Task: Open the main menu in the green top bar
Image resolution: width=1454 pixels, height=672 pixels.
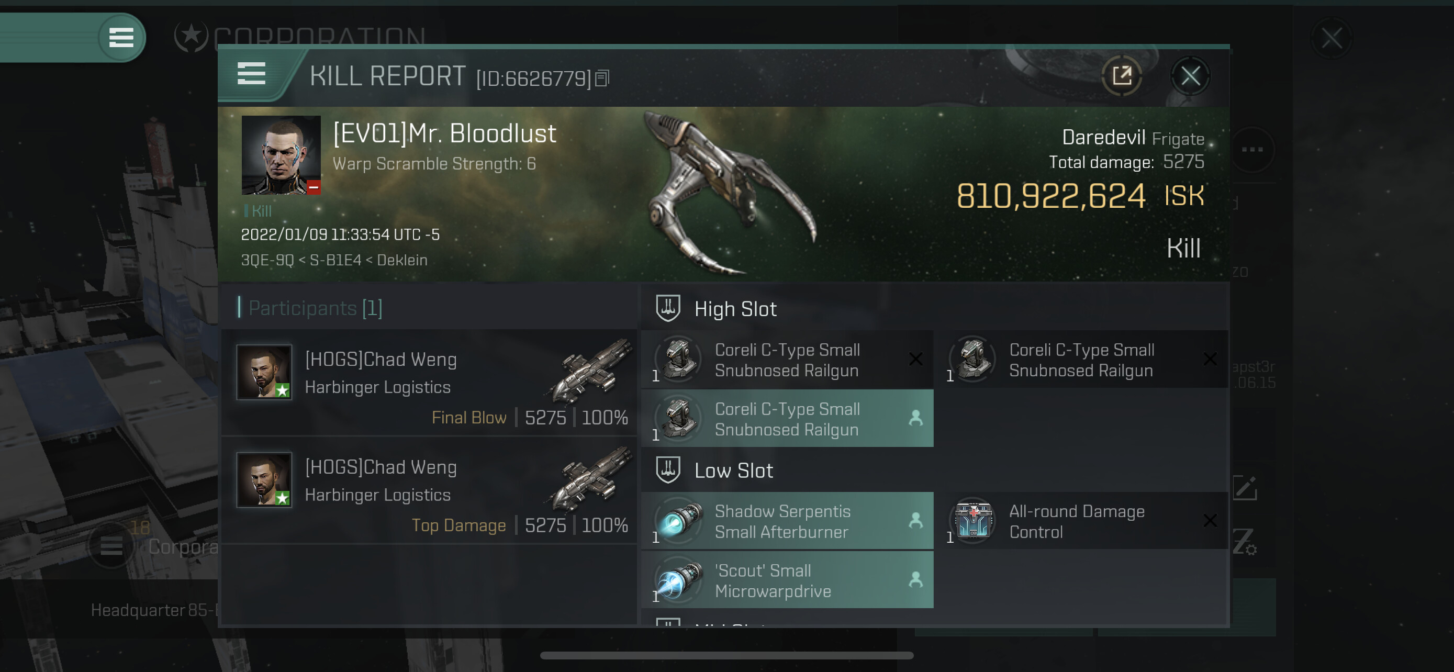Action: 121,38
